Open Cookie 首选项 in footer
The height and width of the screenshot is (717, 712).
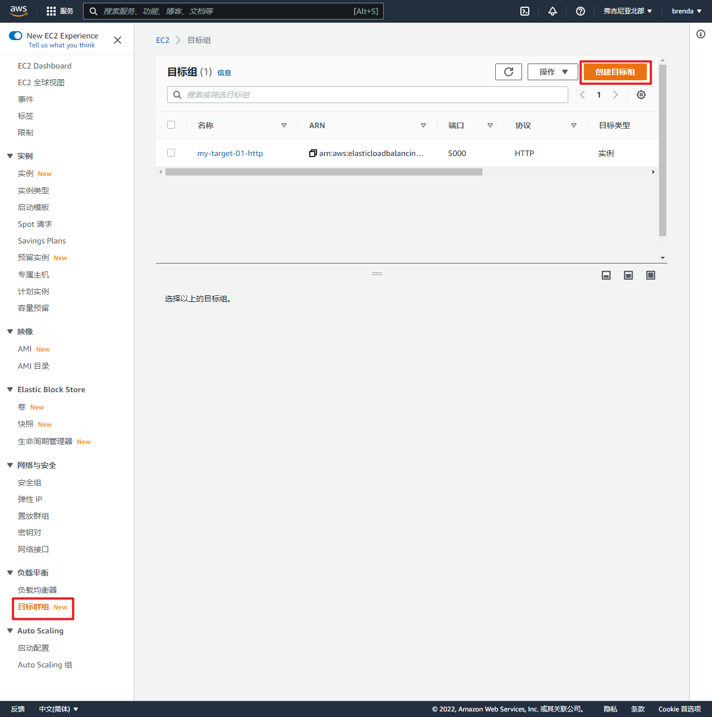pos(680,709)
